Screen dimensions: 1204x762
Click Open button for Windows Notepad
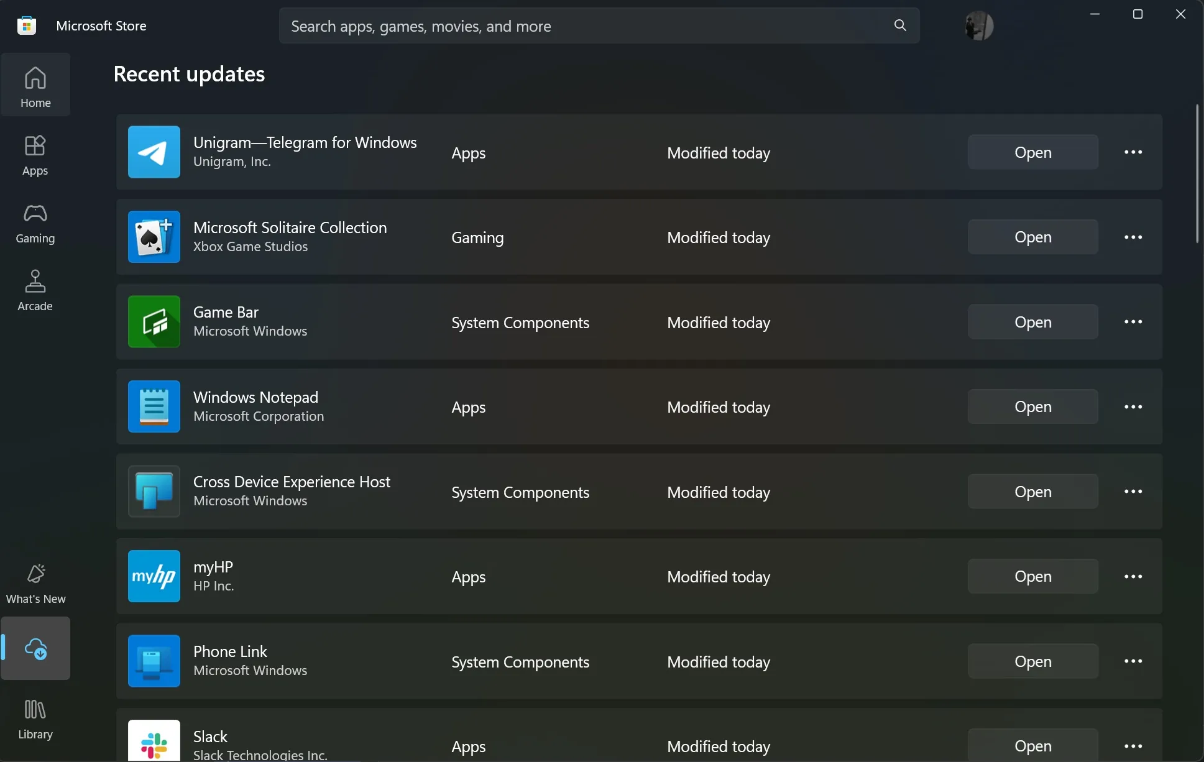tap(1033, 406)
